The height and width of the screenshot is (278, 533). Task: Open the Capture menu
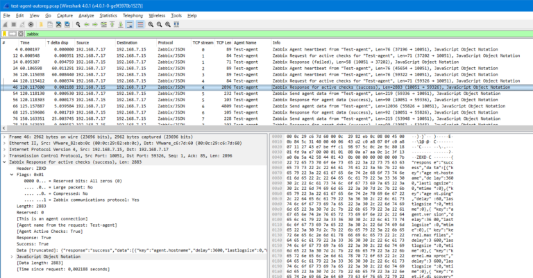pos(65,16)
